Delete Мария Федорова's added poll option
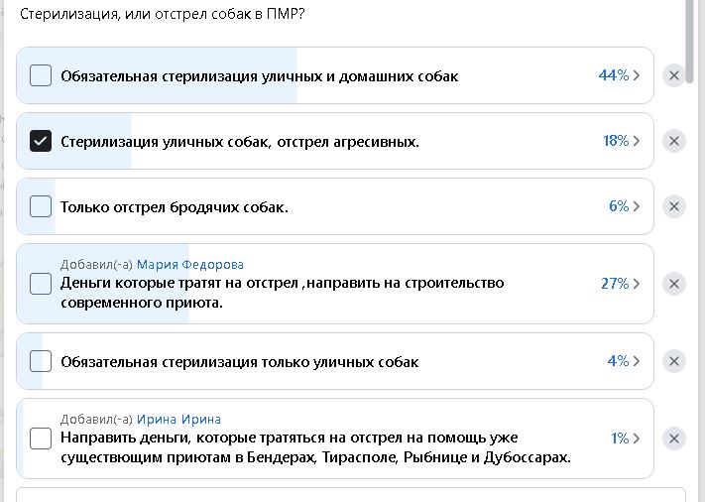Viewport: 705px width, 502px height. [674, 284]
